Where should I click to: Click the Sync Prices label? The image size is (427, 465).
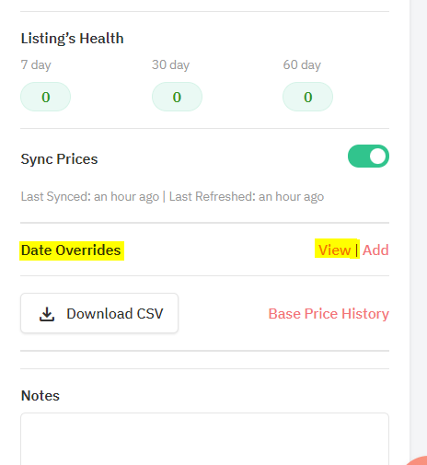(x=59, y=159)
